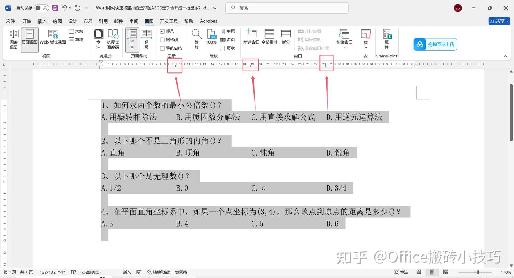The width and height of the screenshot is (514, 278).
Task: Click 全部重排 to arrange all windows
Action: click(269, 37)
